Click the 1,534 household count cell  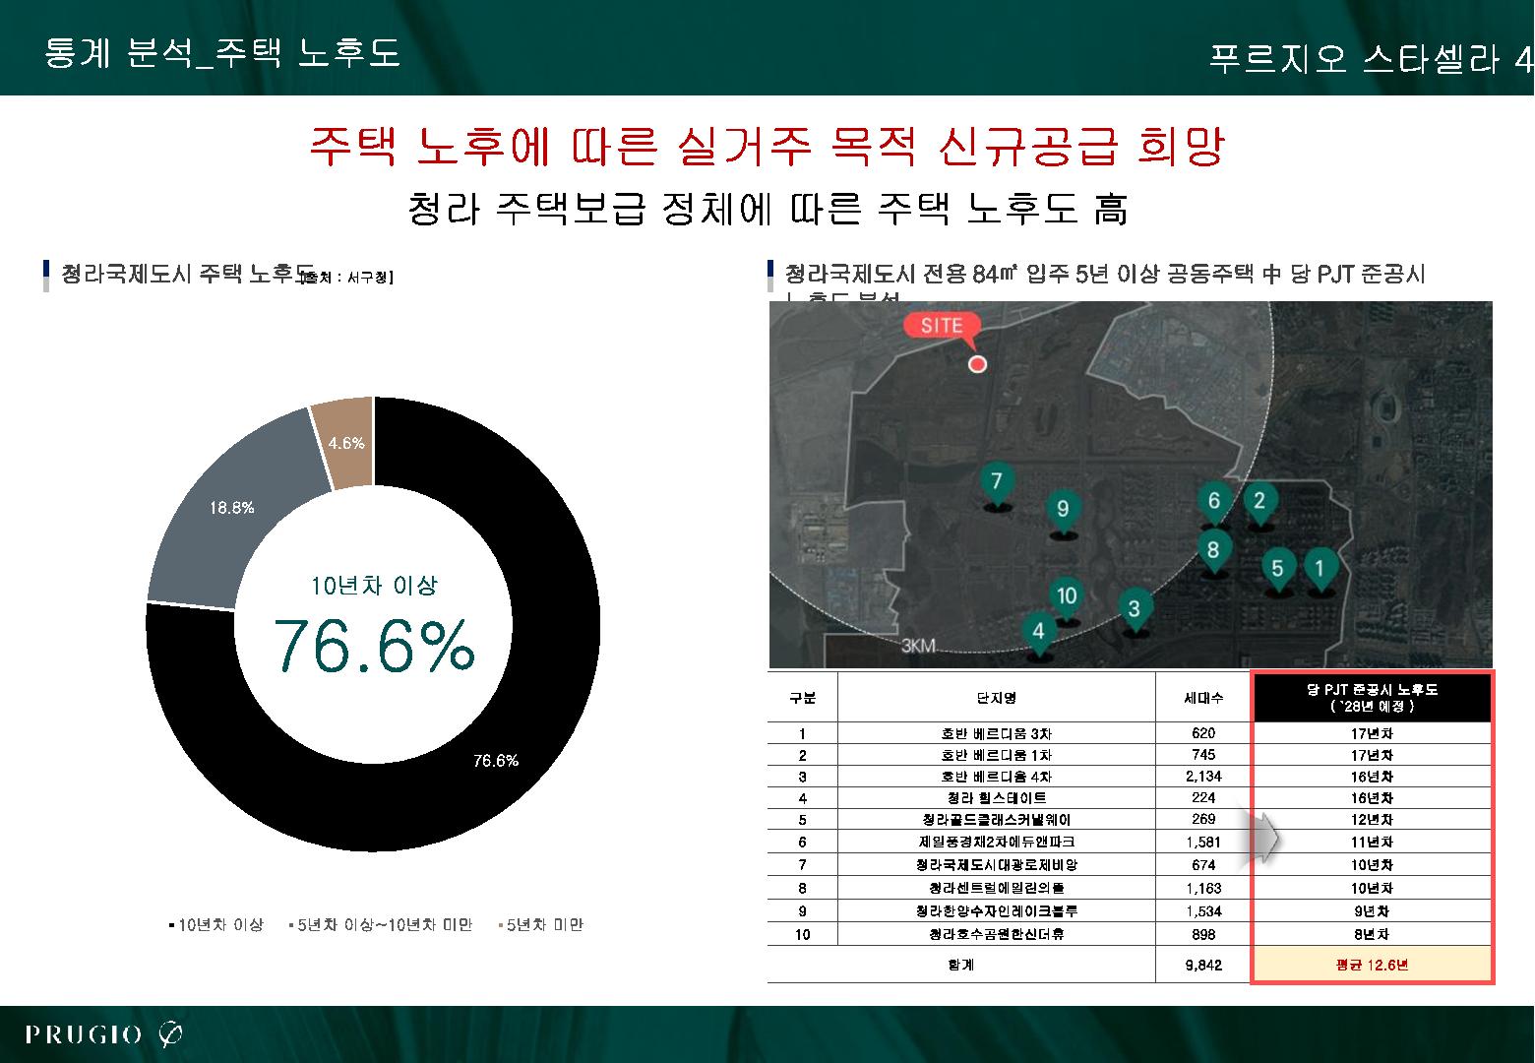tap(1203, 910)
